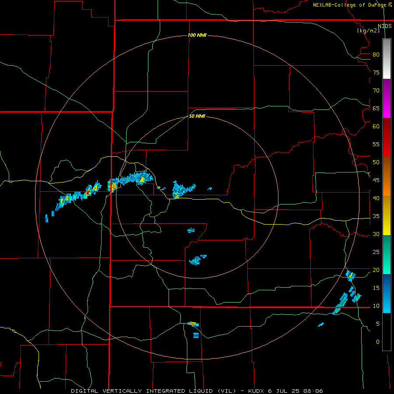Pick the brown band of the color bar

pyautogui.click(x=387, y=166)
